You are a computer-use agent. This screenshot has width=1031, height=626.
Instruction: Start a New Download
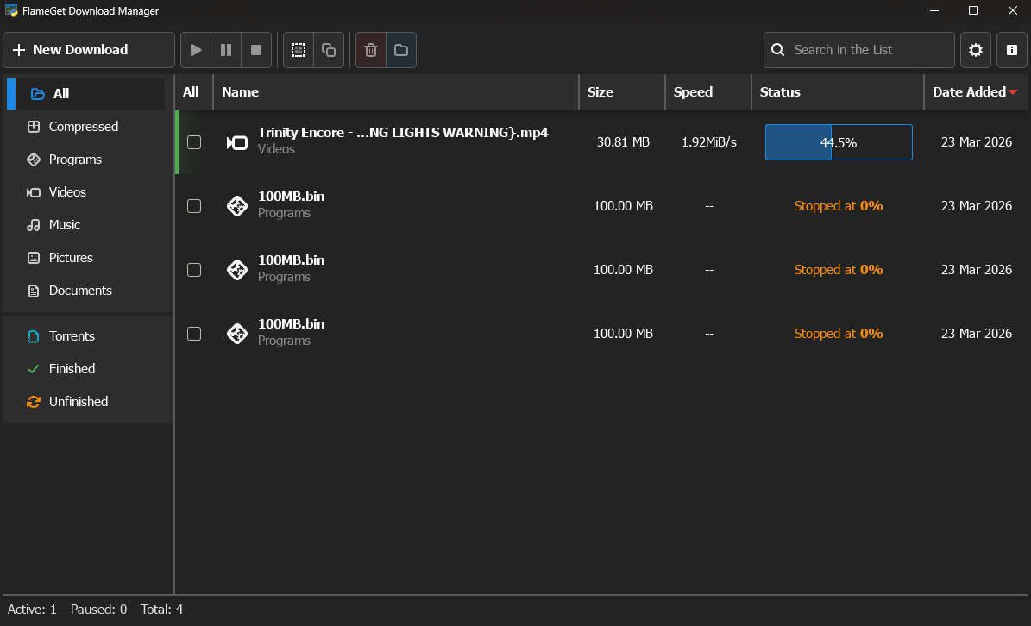tap(89, 50)
